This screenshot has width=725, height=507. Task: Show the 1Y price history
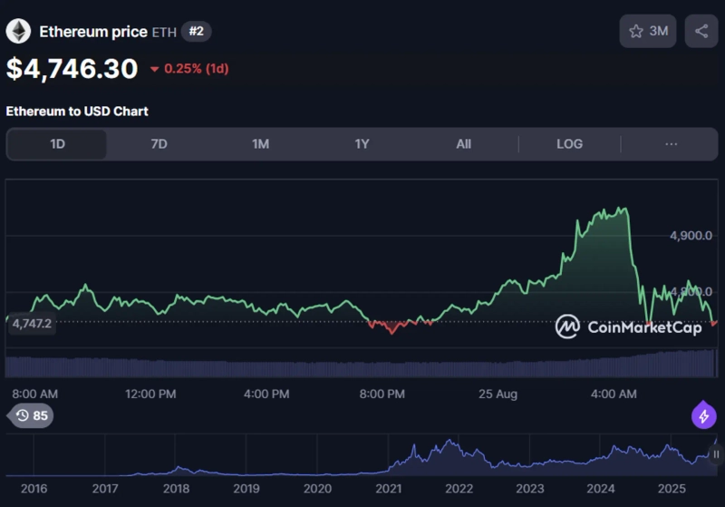(x=362, y=144)
